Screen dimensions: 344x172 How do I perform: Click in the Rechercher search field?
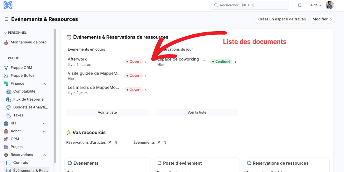250,5
